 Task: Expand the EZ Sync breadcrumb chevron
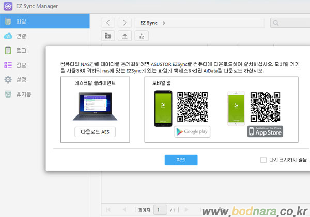[164, 23]
